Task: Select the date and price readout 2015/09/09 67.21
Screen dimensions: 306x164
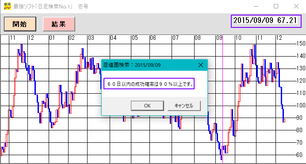Action: [266, 21]
